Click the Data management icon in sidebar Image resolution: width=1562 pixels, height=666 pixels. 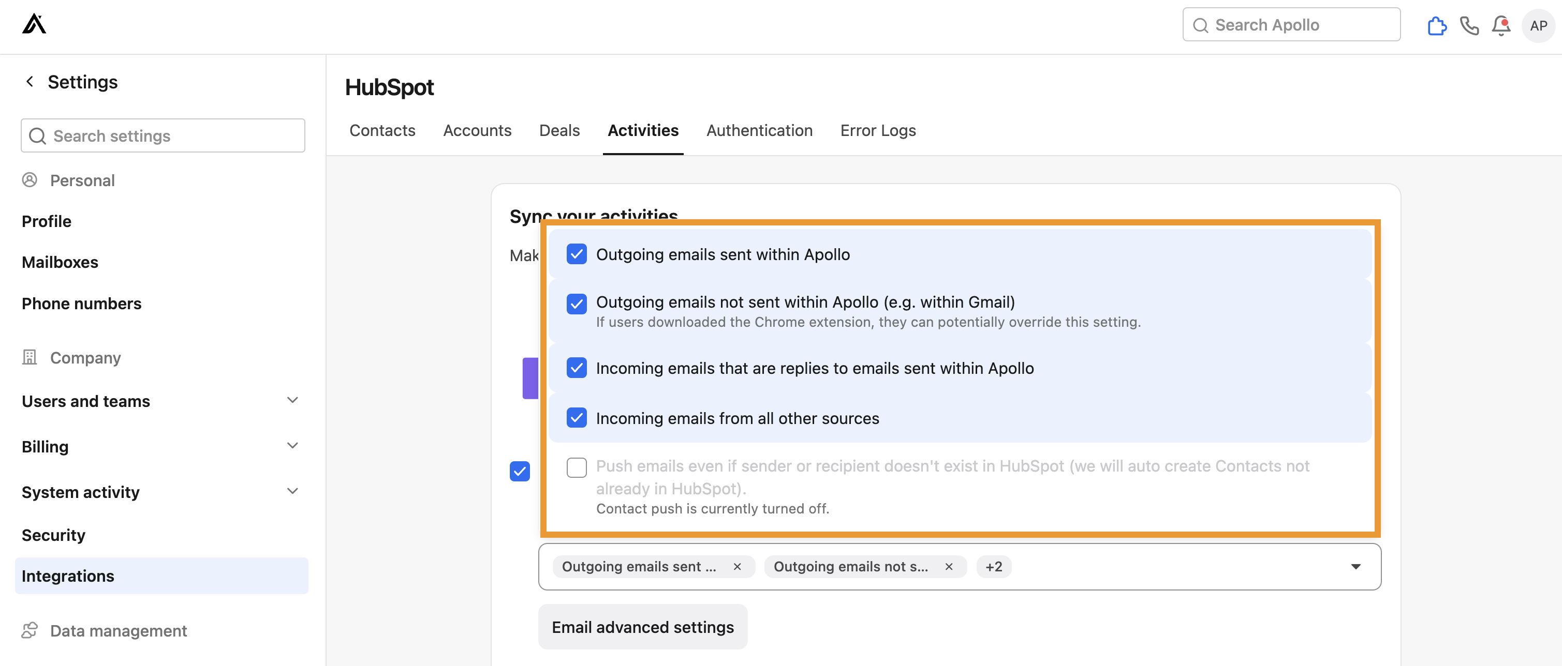tap(30, 630)
